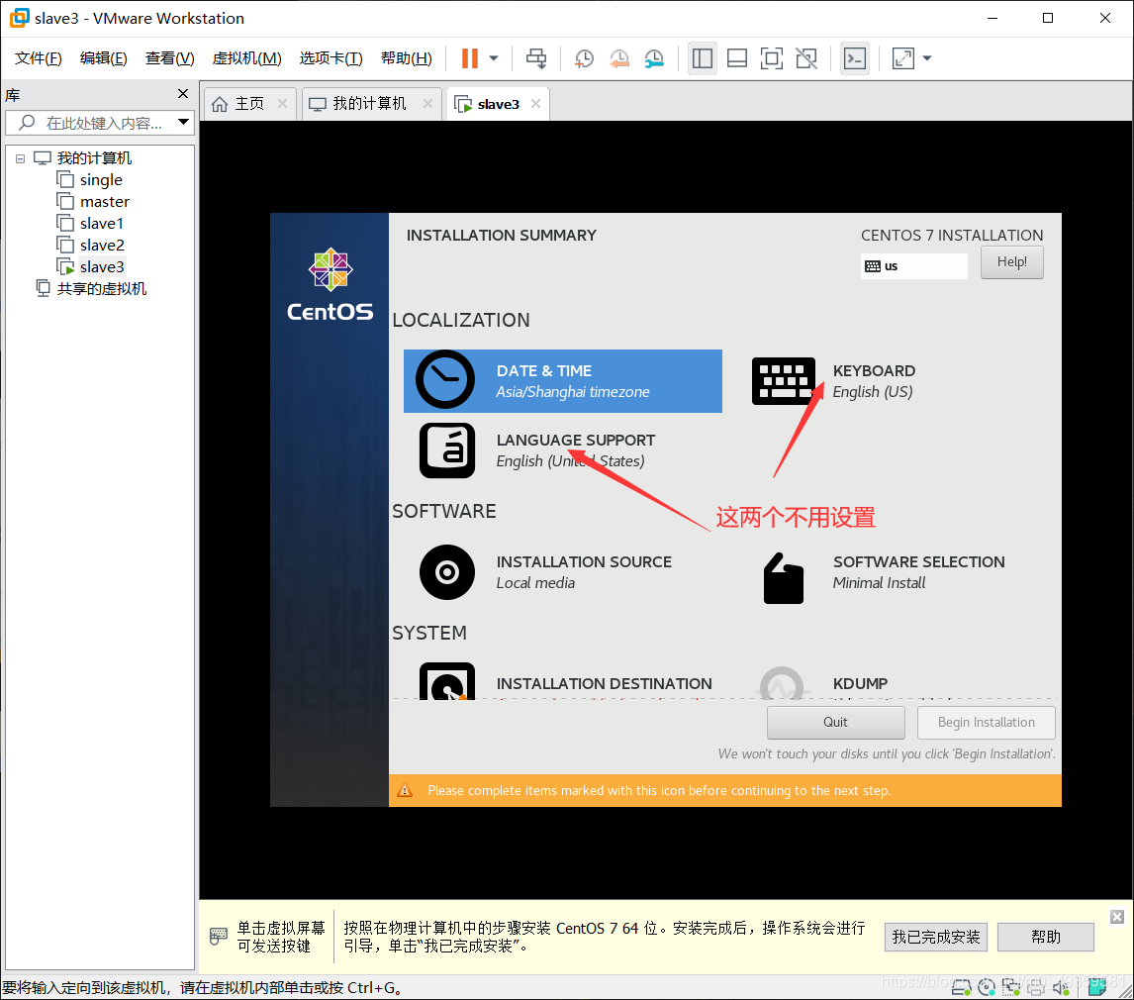Screen dimensions: 1134x1000
Task: Open INSTALLATION SOURCE disc icon
Action: pyautogui.click(x=447, y=572)
